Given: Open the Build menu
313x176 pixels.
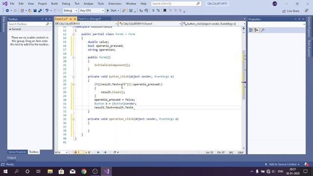Looking at the screenshot, I should 54,3.
